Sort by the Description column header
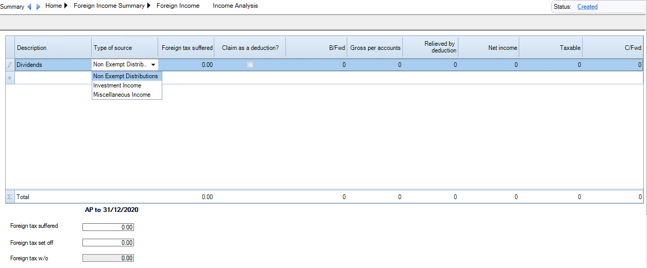 point(53,48)
